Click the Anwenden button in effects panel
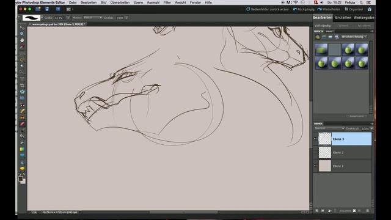391x220 pixels. click(356, 116)
